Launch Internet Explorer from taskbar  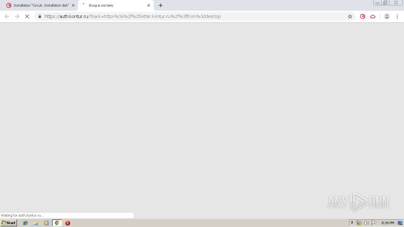click(25, 223)
